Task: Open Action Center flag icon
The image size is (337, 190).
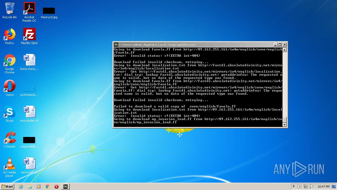Action: [312, 187]
